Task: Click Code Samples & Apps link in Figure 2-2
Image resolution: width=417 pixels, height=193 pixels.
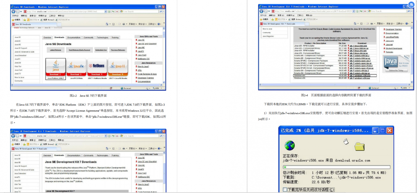Action: (147, 74)
